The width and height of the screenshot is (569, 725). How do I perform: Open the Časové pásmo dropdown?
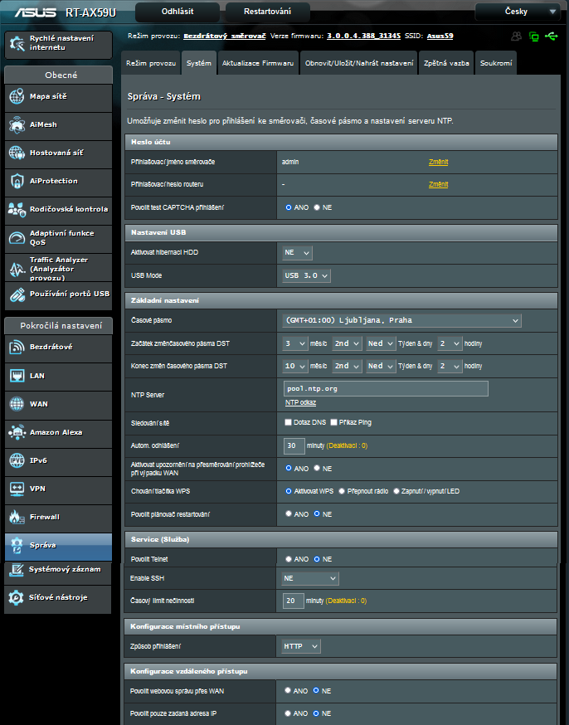[x=401, y=320]
